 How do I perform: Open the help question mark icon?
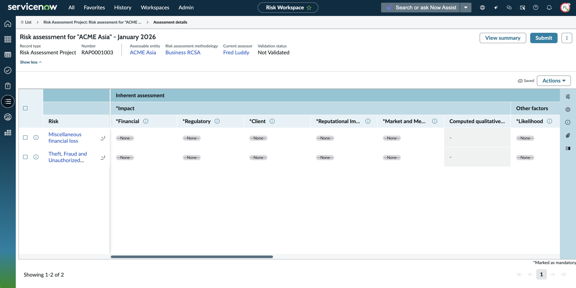[536, 8]
